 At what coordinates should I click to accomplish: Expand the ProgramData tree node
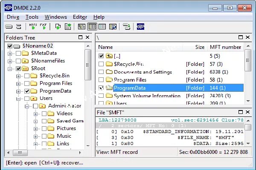(x=18, y=91)
